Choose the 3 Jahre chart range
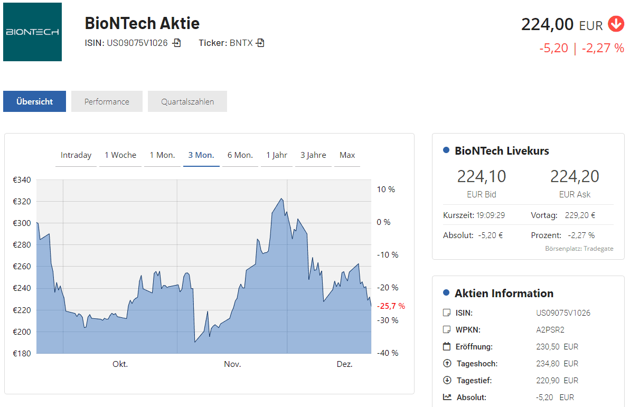The image size is (630, 407). [313, 155]
